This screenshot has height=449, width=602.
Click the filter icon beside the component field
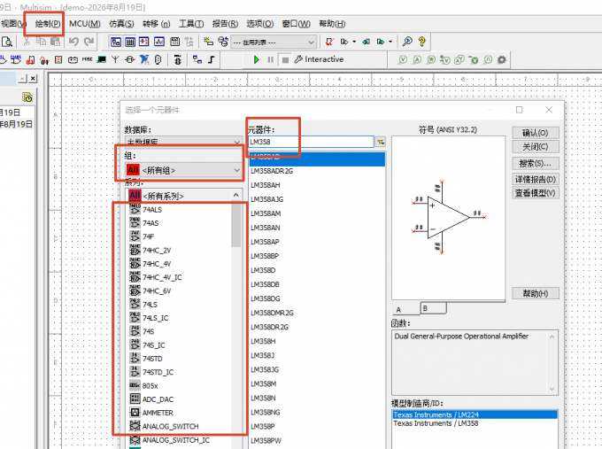click(x=381, y=142)
